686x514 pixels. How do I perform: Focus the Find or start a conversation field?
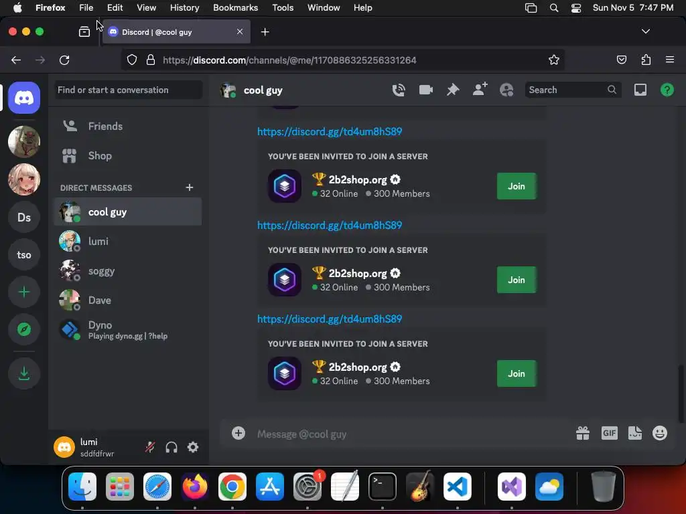[128, 90]
